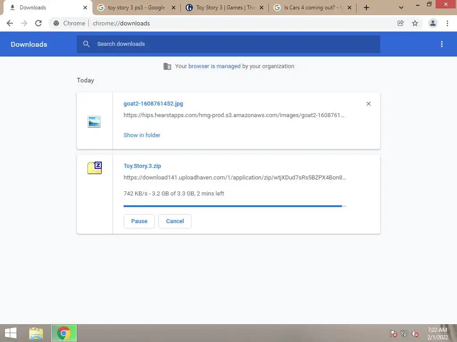
Task: Open the Toy.Story.3.zip file link
Action: pos(142,166)
